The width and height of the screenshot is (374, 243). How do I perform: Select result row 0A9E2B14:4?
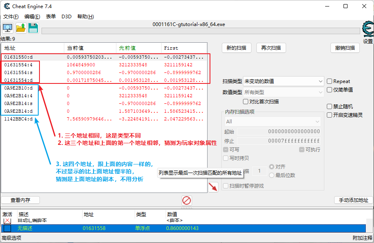pos(104,96)
